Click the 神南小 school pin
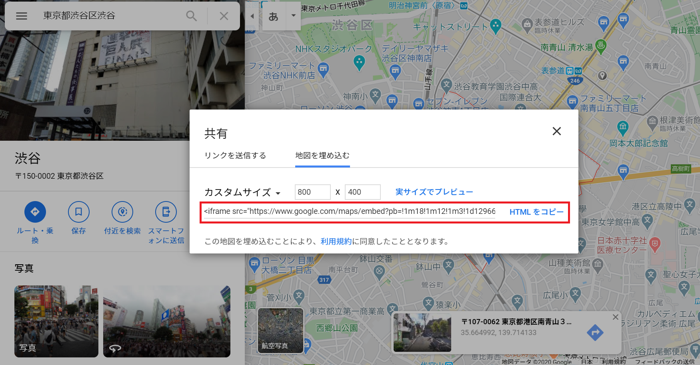This screenshot has width=700, height=365. (375, 95)
